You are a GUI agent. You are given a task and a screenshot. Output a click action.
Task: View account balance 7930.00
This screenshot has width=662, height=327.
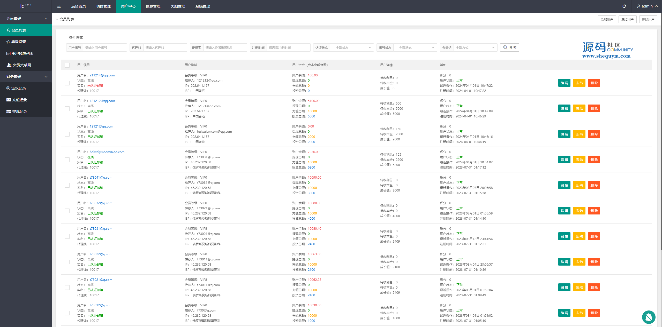coord(314,152)
